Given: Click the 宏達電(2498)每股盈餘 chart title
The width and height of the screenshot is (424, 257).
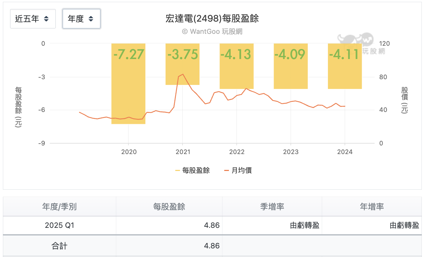Looking at the screenshot, I should (212, 18).
